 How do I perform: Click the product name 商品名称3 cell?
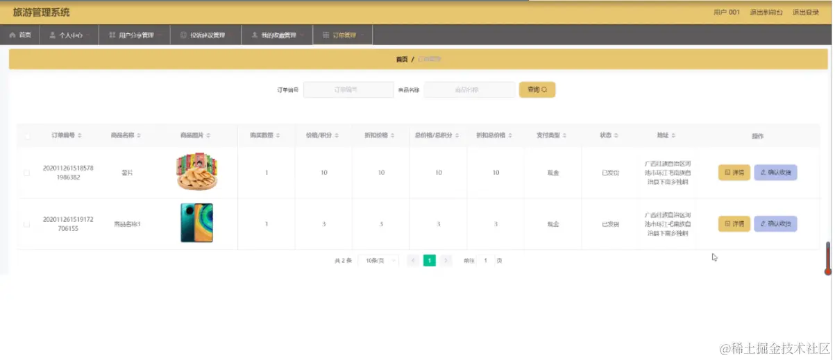(127, 224)
